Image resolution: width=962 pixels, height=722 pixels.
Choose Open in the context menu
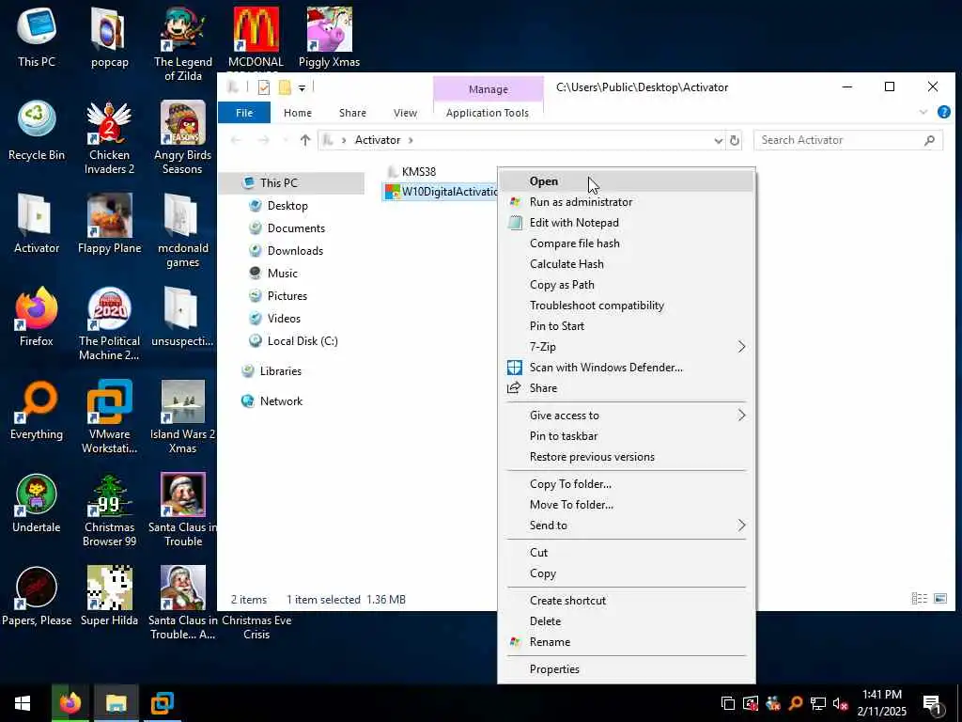point(626,181)
